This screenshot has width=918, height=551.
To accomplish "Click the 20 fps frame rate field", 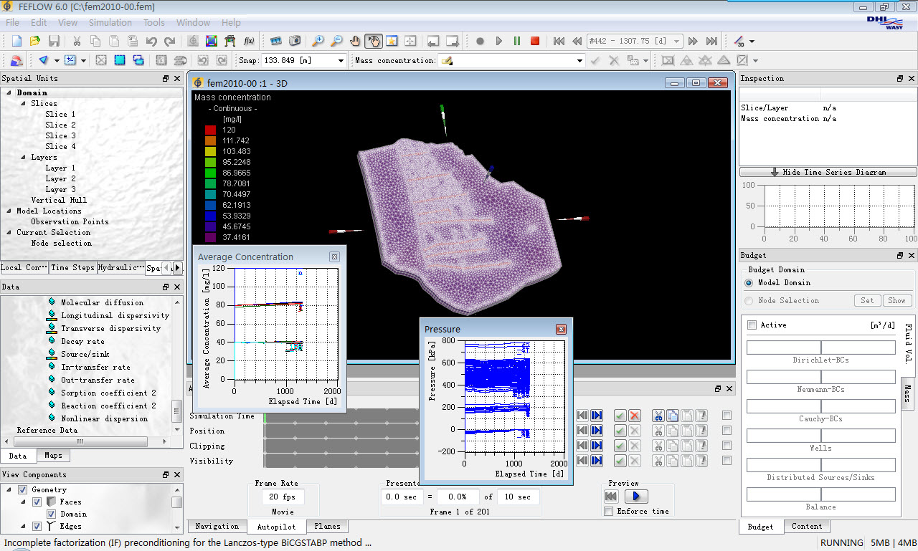I will [283, 497].
